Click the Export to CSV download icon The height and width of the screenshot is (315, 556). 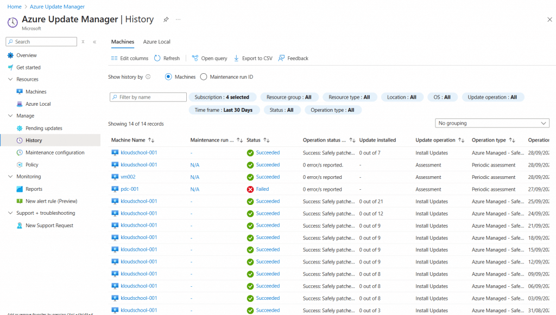click(236, 59)
